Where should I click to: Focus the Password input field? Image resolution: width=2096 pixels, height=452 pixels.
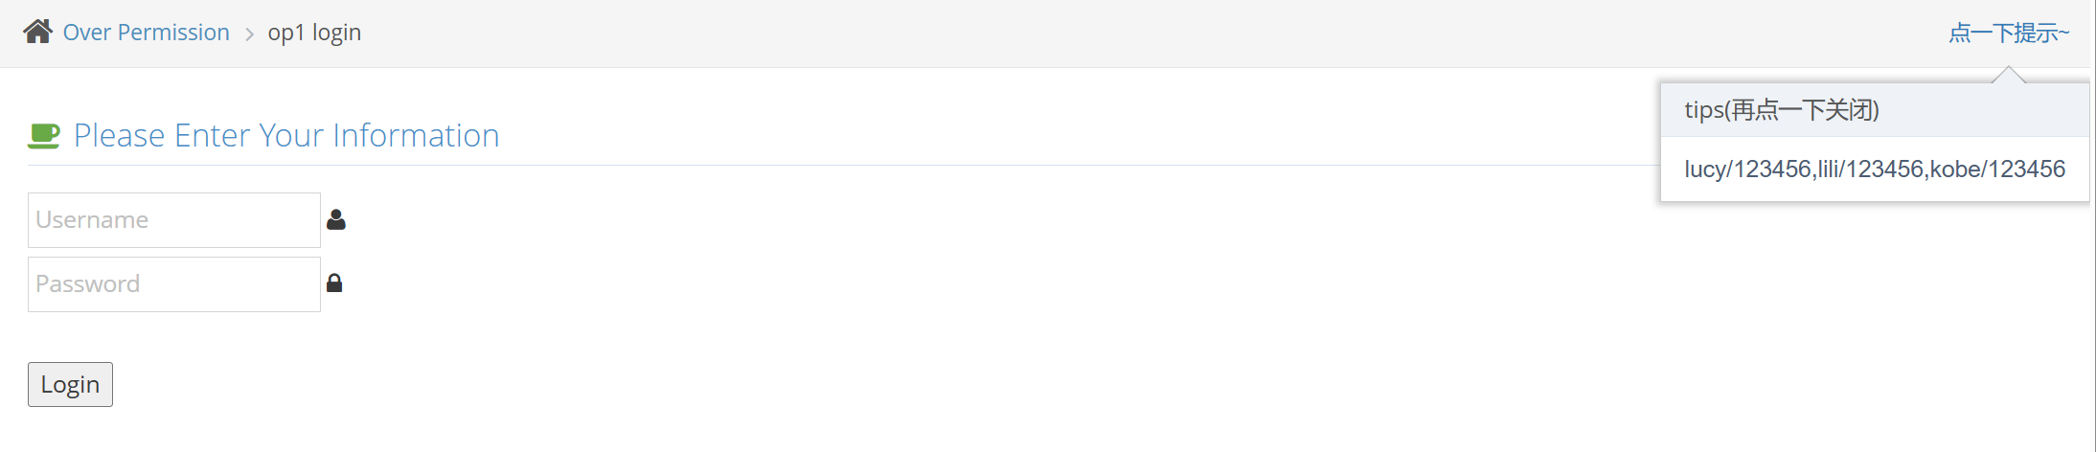174,284
